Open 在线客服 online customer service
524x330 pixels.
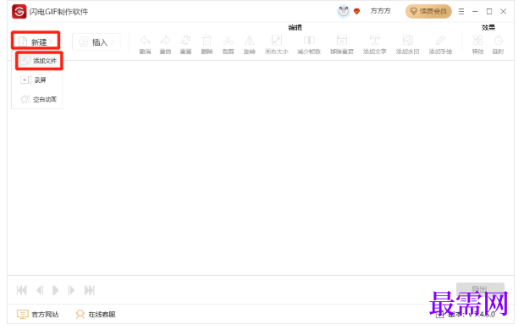96,314
